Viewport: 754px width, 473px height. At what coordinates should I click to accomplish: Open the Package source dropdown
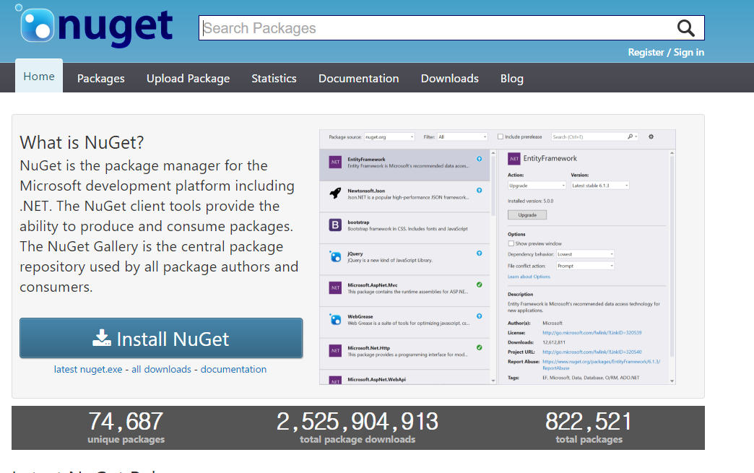(389, 136)
